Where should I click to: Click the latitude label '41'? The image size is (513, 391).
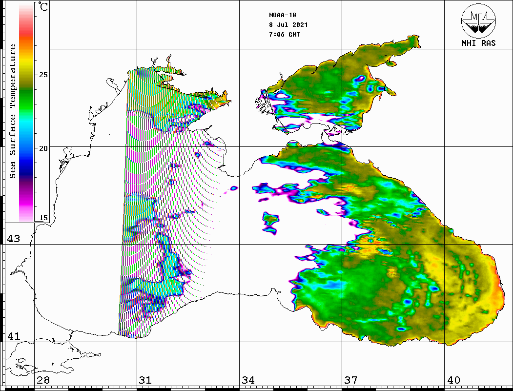13,336
